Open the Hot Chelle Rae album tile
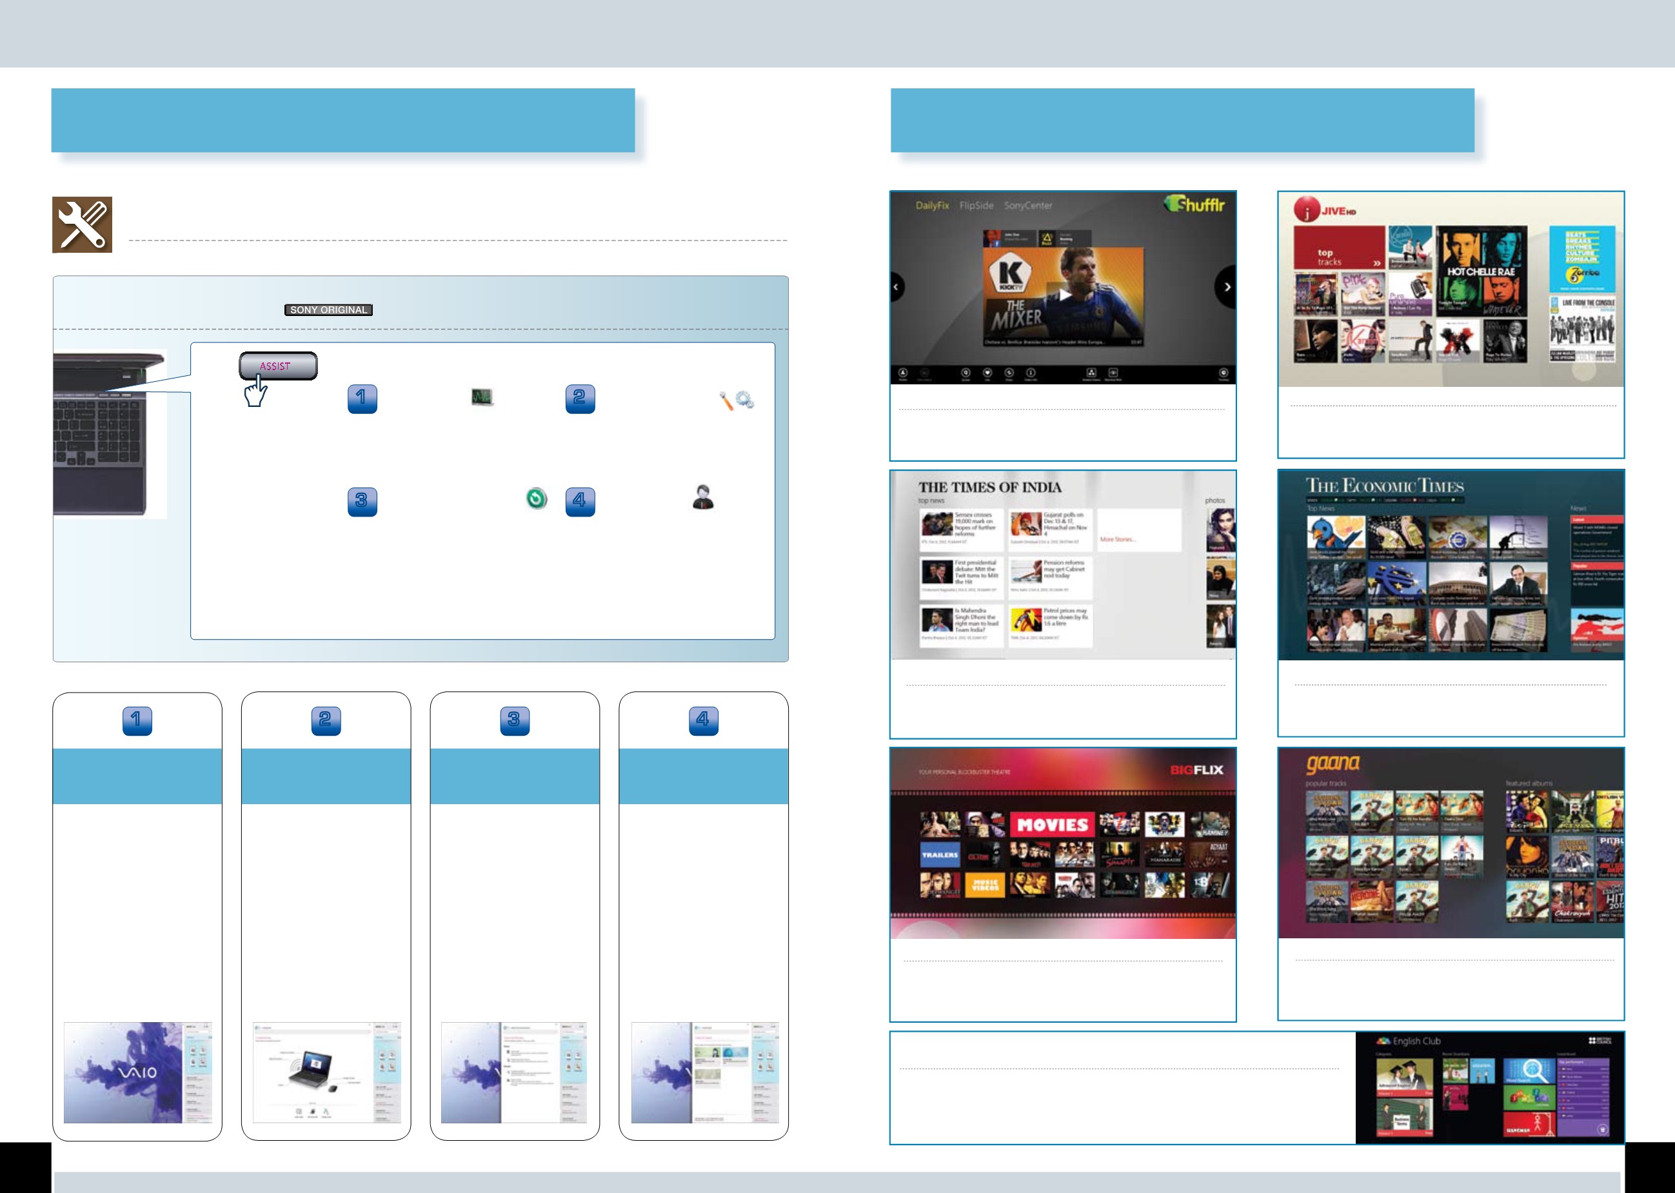Viewport: 1675px width, 1193px height. (x=1481, y=270)
